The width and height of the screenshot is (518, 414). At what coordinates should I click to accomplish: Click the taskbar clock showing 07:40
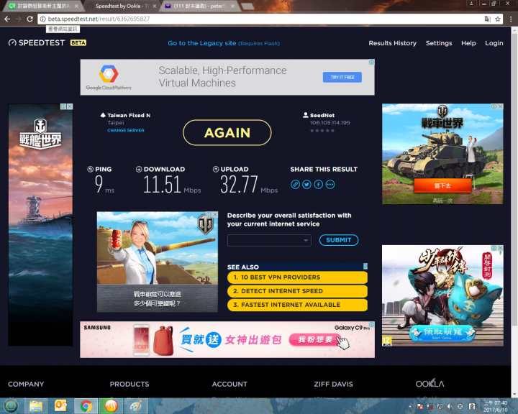point(495,406)
